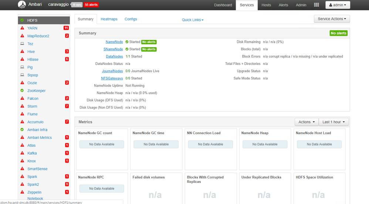The height and width of the screenshot is (204, 369).
Task: Click the 55 alerts badge in header
Action: [x=91, y=5]
